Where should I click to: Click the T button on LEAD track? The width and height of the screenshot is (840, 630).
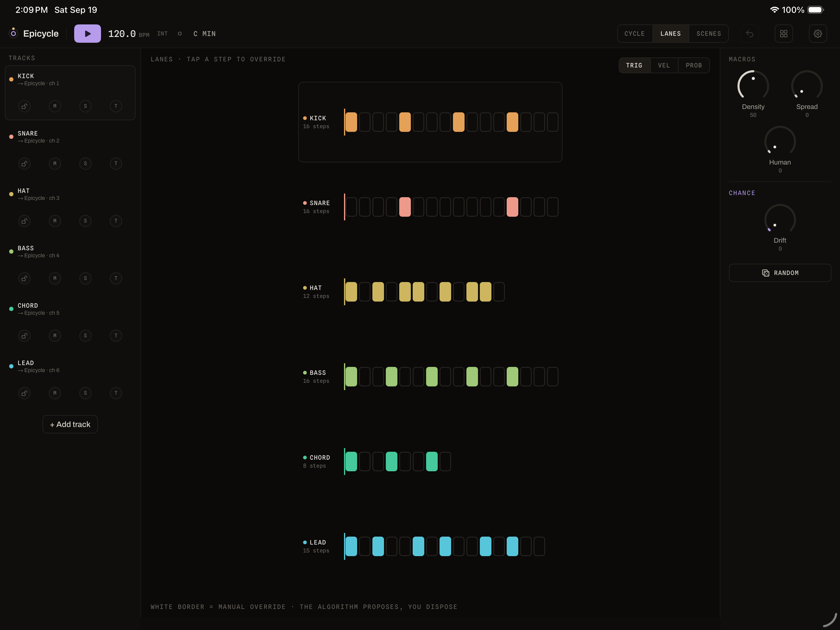[116, 393]
